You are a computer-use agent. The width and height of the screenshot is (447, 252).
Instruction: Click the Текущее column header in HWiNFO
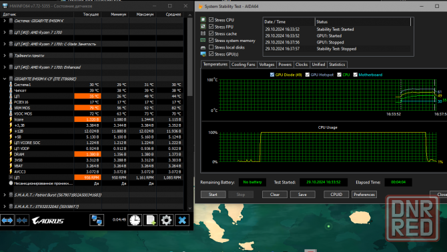(x=88, y=14)
